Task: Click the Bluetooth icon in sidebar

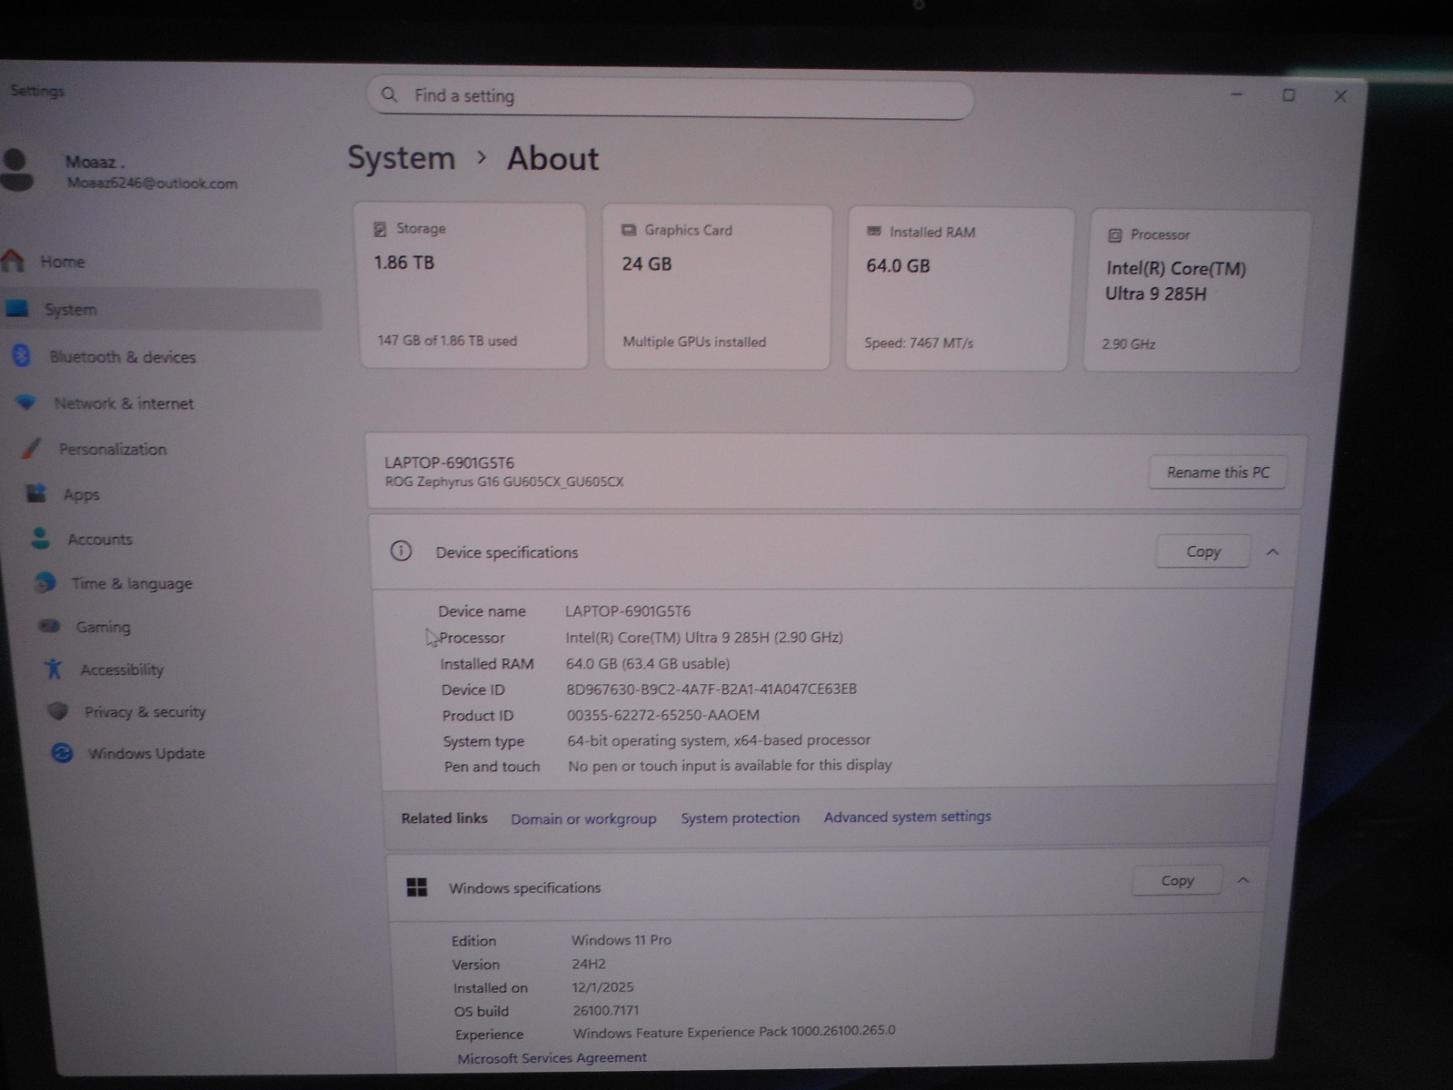Action: [x=22, y=356]
